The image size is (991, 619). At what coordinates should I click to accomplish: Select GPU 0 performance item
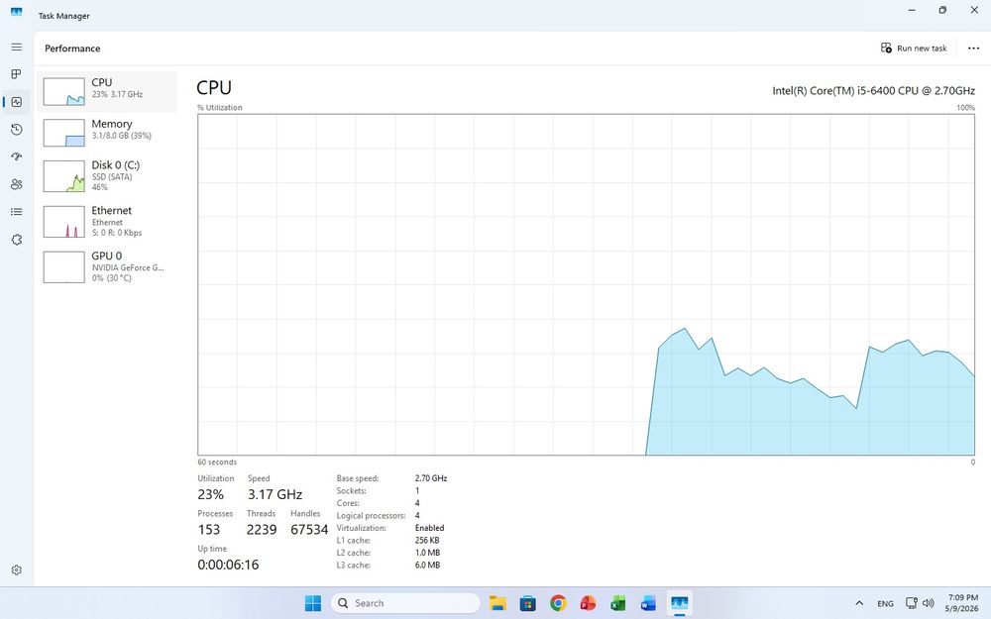coord(107,266)
